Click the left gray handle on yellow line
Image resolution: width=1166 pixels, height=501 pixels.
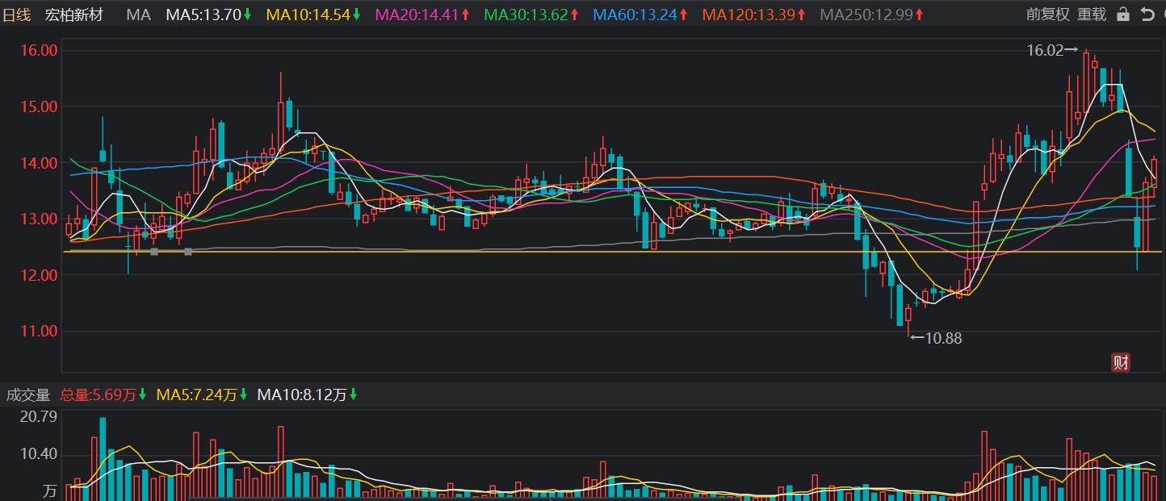154,252
